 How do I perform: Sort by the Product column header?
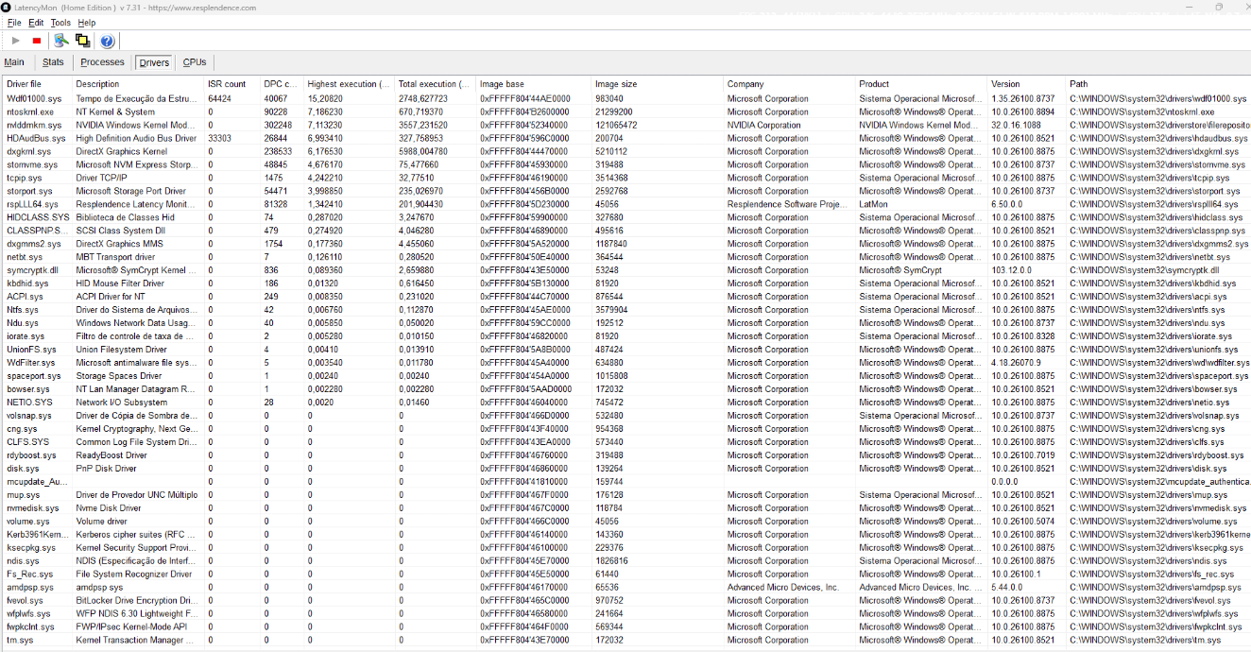coord(921,84)
